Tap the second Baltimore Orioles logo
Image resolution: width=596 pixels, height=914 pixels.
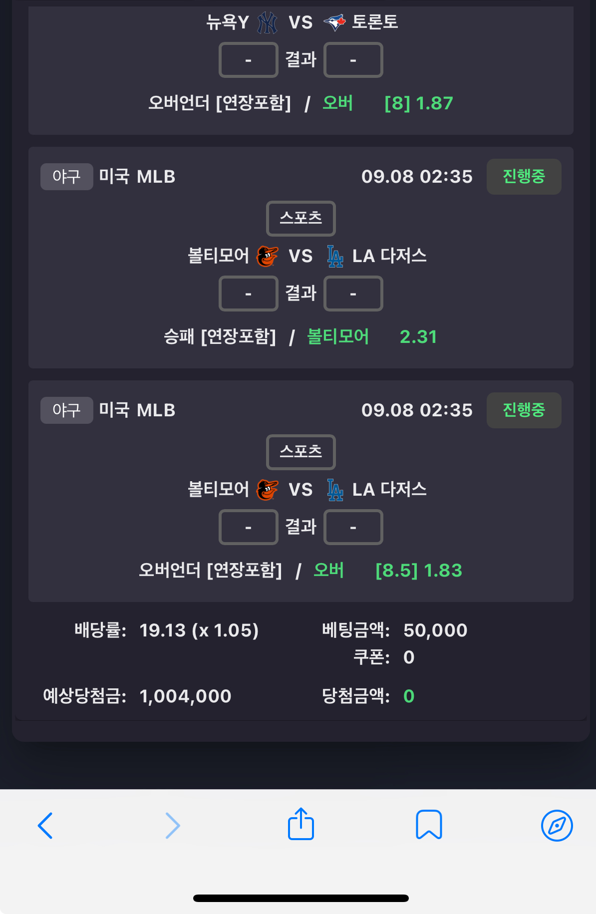coord(268,490)
